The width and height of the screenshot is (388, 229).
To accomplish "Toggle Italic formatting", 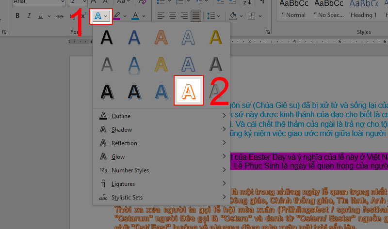I will click(30, 16).
